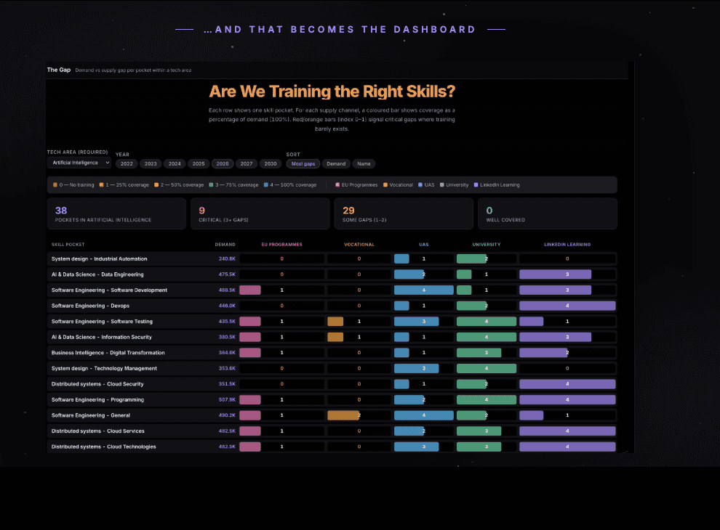Sort by Name
Image resolution: width=720 pixels, height=530 pixels.
364,163
